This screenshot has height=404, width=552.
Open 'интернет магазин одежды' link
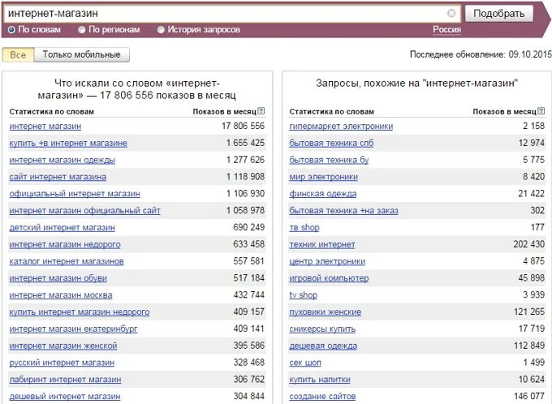click(63, 160)
